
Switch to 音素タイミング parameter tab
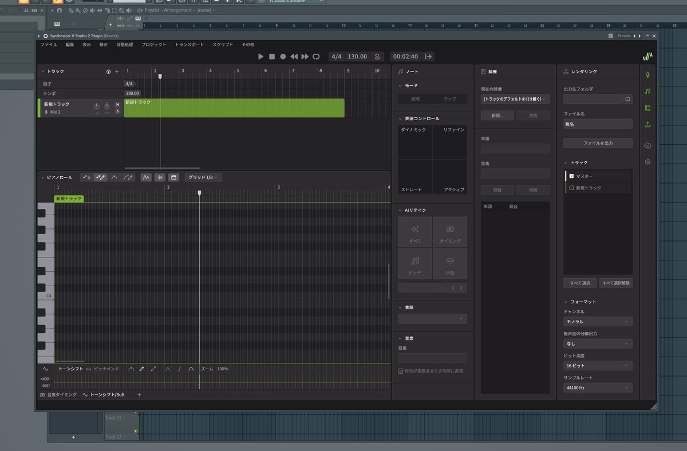coord(58,395)
